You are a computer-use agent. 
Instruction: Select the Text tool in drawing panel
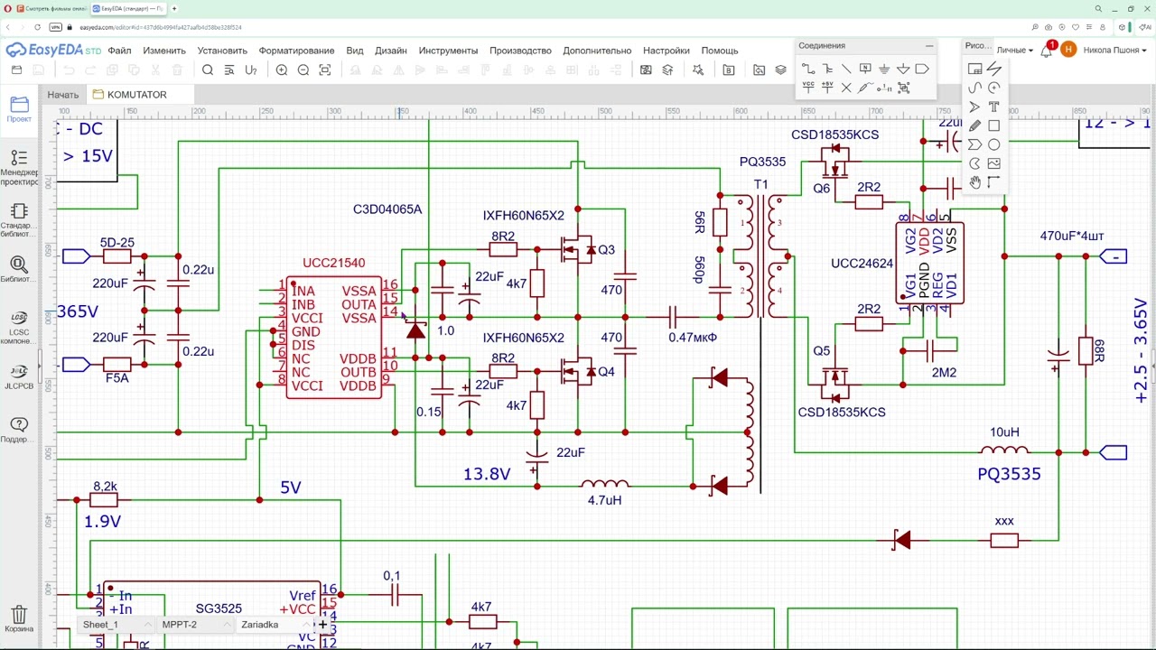pyautogui.click(x=993, y=107)
